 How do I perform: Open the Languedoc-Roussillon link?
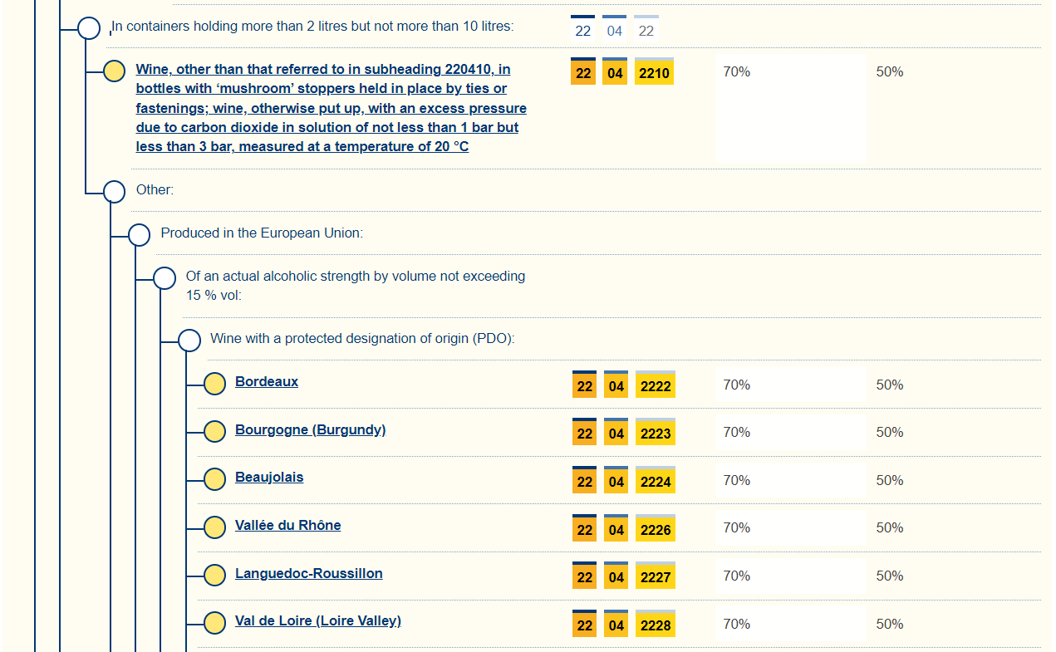pos(308,574)
